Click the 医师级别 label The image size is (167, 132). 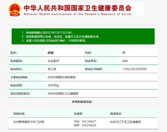pyautogui.click(x=16, y=61)
